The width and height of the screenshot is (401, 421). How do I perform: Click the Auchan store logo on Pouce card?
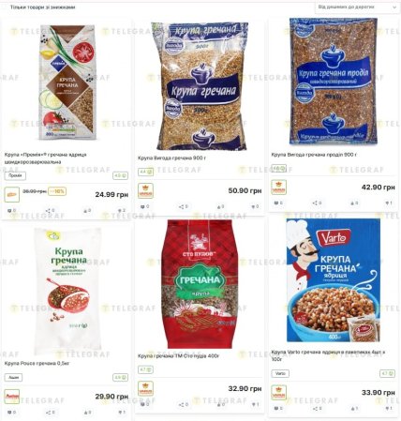point(12,397)
